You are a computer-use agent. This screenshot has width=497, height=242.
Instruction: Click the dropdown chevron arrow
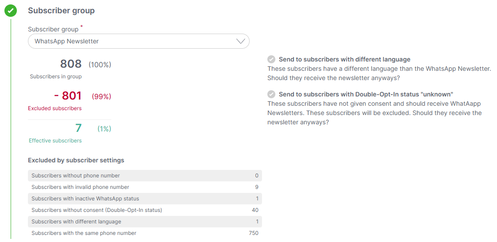pos(241,41)
